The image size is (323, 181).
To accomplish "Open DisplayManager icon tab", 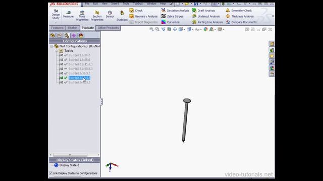I will pyautogui.click(x=81, y=36).
